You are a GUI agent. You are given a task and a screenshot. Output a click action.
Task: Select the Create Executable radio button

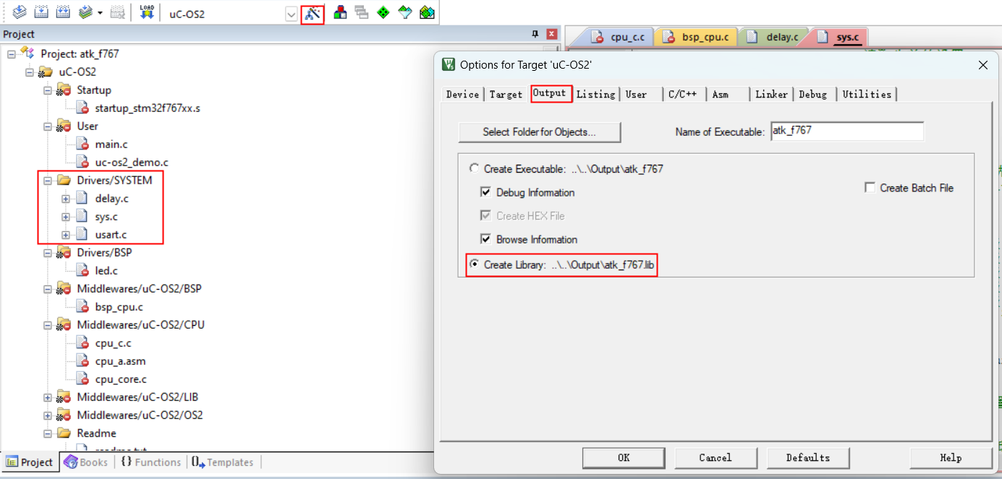tap(475, 168)
